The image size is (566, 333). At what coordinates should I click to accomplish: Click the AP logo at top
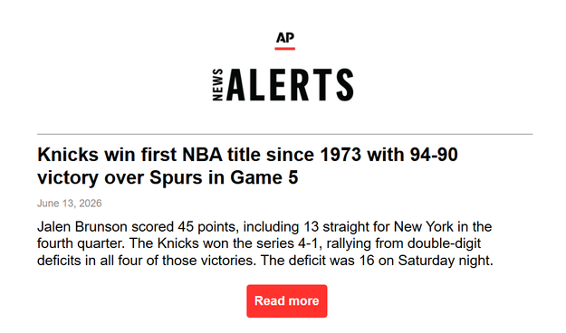pyautogui.click(x=284, y=37)
